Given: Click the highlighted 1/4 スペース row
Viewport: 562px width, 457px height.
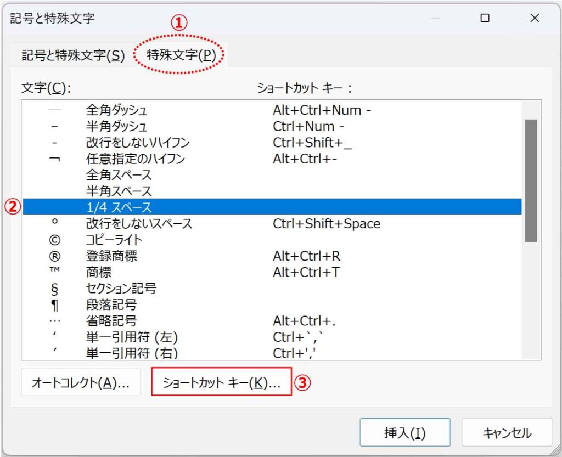Looking at the screenshot, I should 272,207.
